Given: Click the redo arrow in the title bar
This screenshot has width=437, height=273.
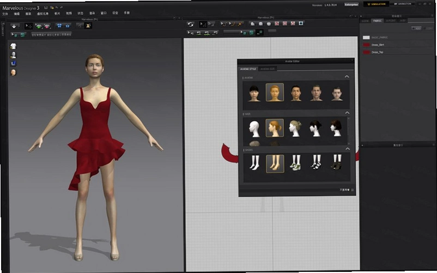Looking at the screenshot, I should tap(62, 8).
